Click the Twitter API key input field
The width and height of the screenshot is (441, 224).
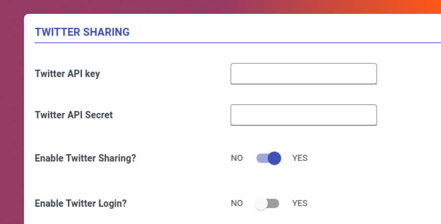point(303,74)
